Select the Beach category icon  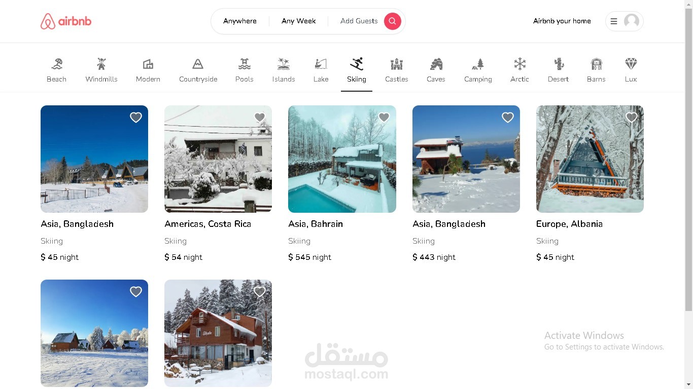pos(57,64)
